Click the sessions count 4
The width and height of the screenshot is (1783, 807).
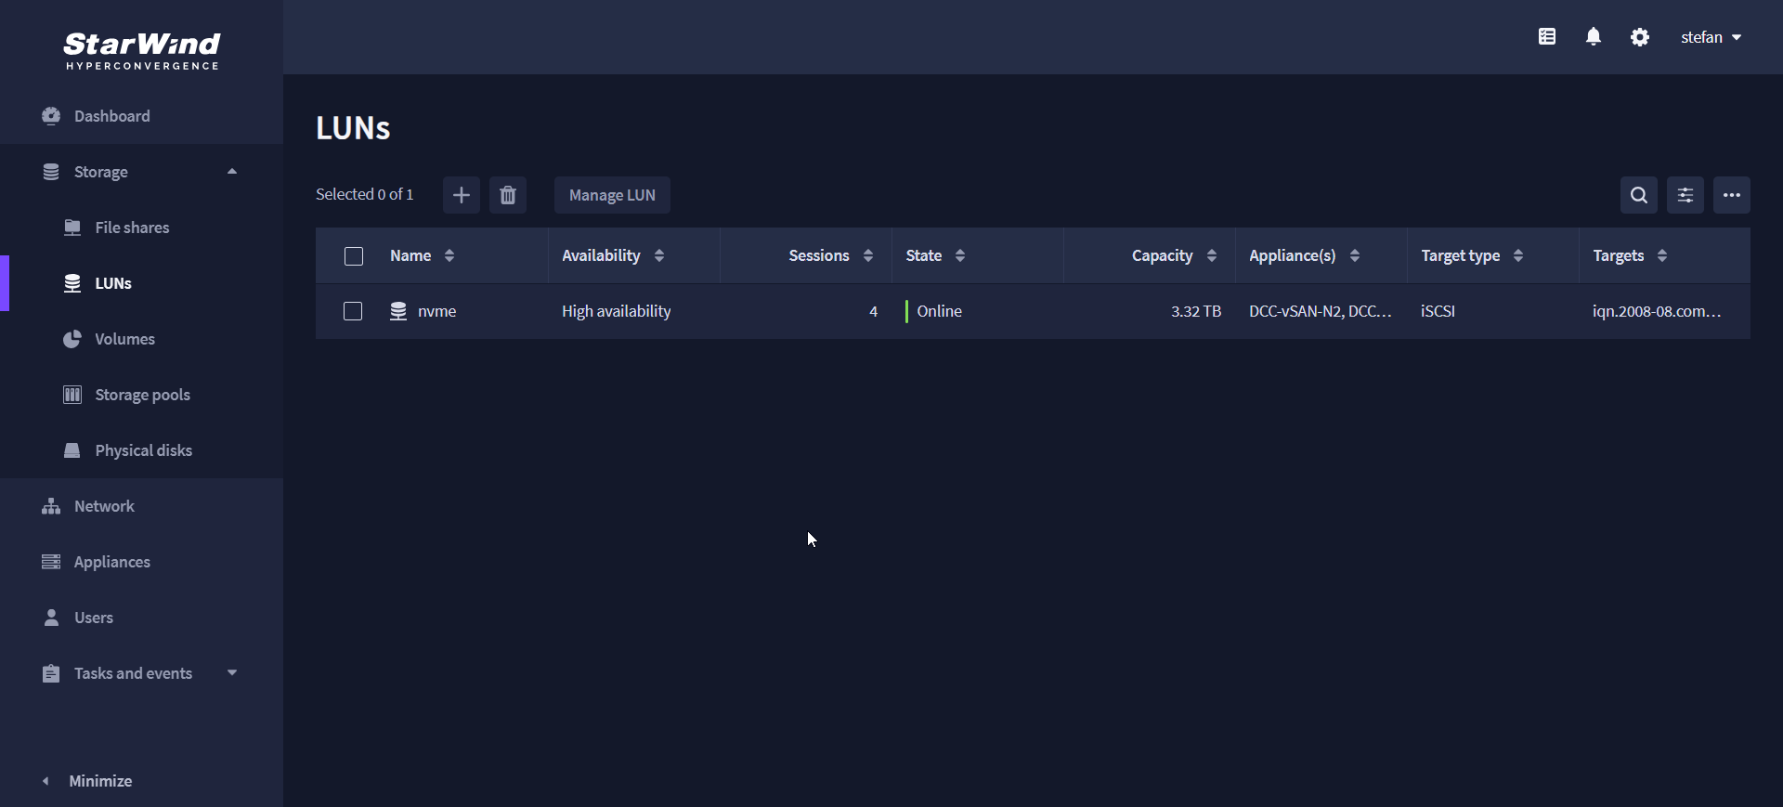tap(873, 311)
